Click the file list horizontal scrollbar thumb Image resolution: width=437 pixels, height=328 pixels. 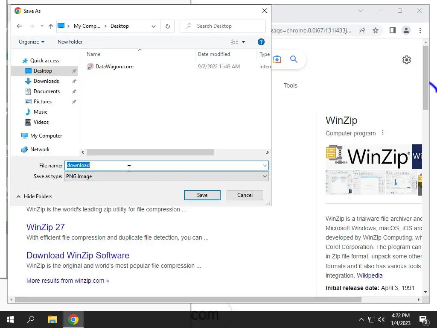coord(150,152)
